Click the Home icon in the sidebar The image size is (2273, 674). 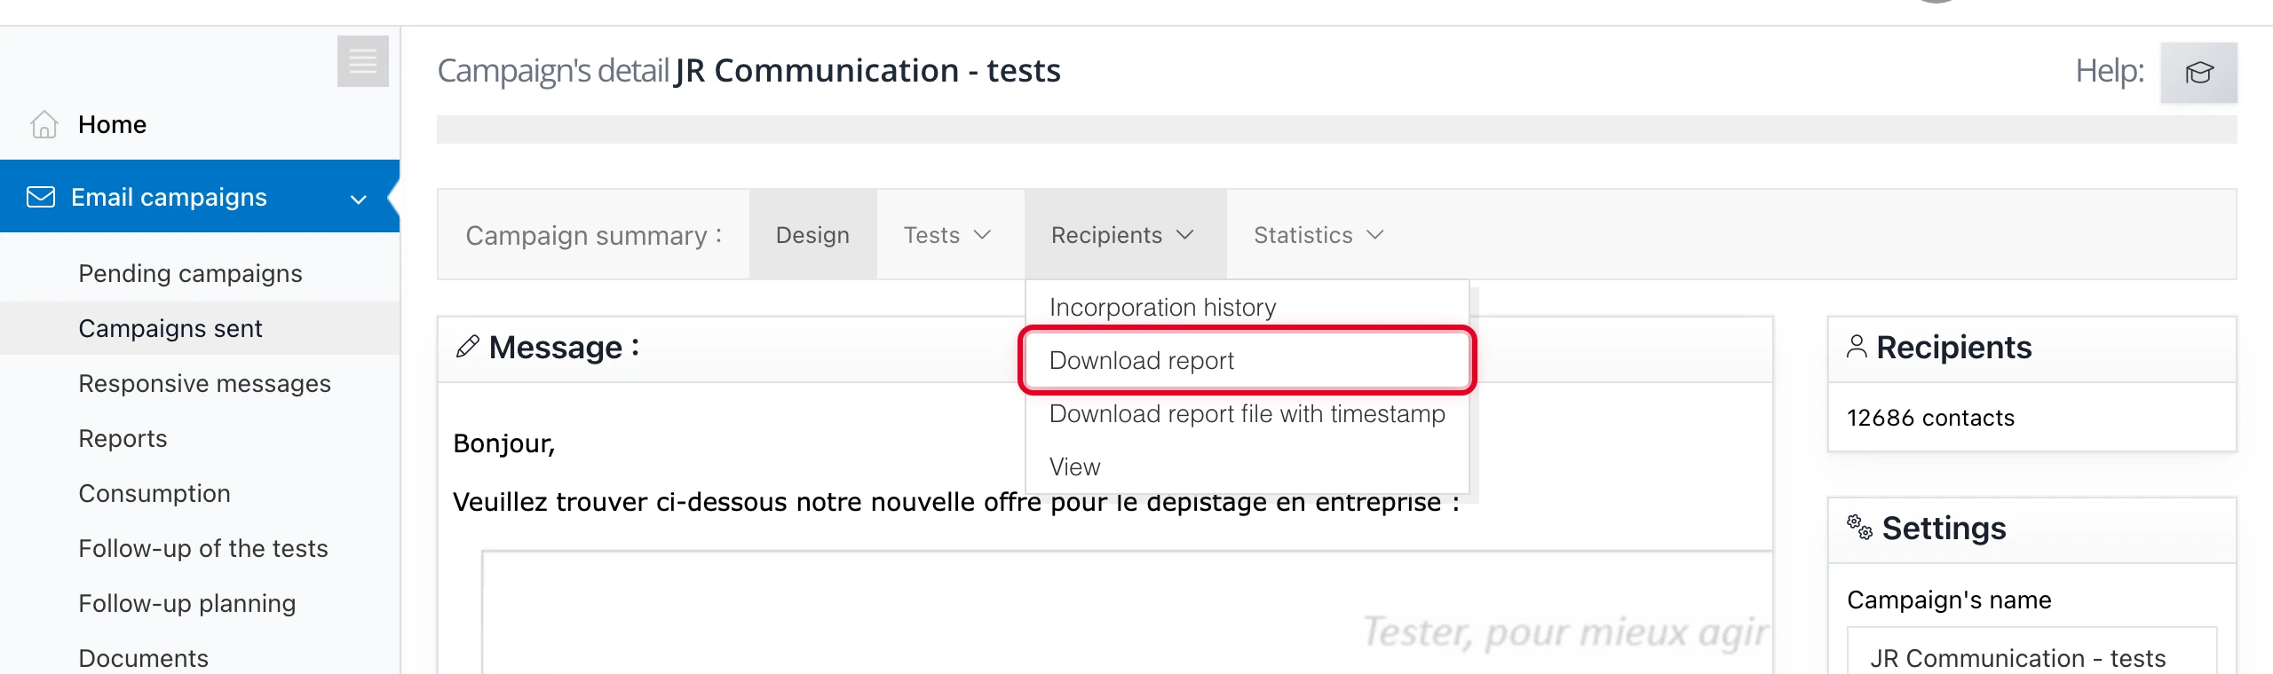coord(43,125)
